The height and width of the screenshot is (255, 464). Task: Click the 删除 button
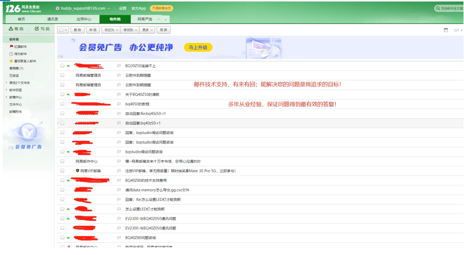tap(78, 30)
